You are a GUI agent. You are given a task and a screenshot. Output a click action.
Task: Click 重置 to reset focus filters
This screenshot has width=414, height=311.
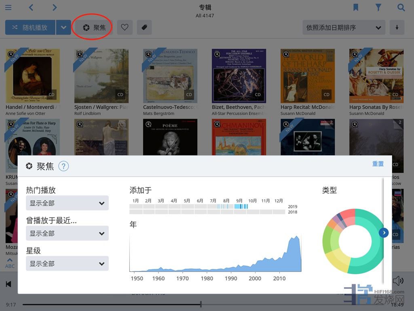tap(378, 164)
